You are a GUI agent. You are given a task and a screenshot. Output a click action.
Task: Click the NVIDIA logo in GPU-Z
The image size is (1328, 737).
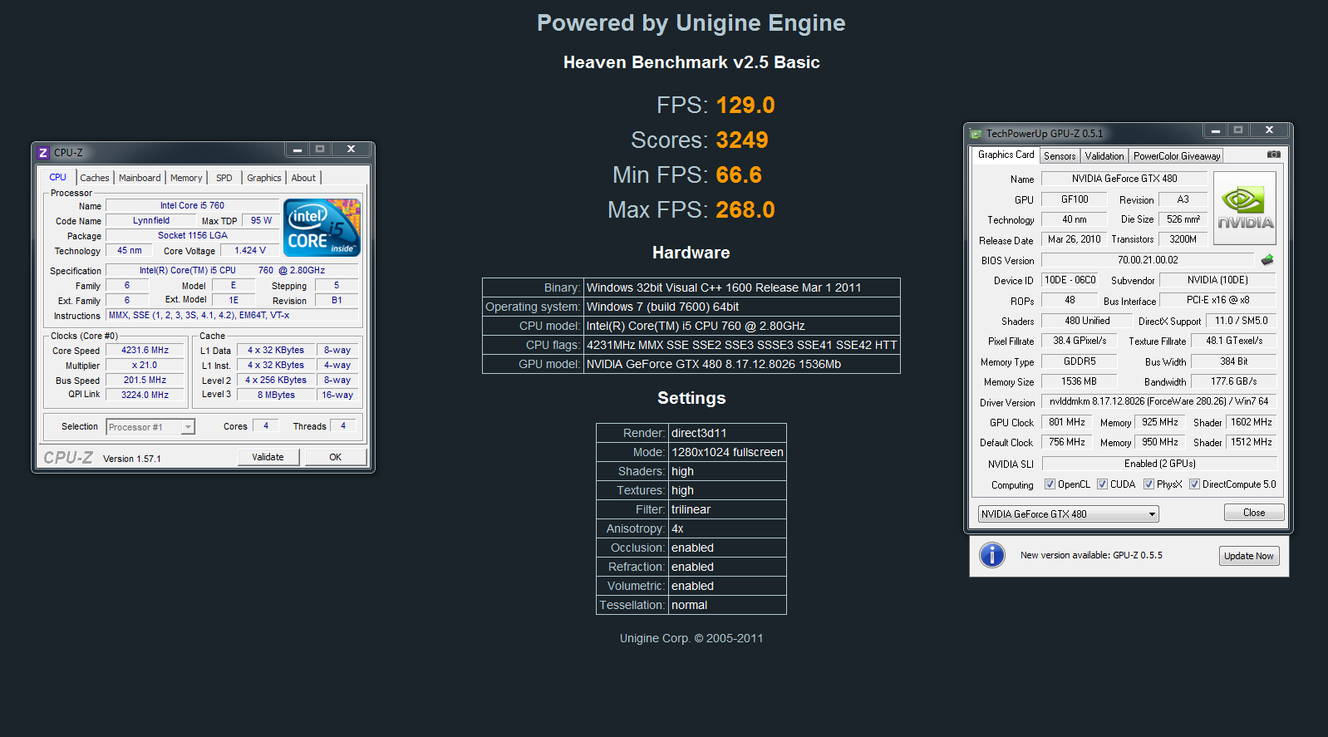pyautogui.click(x=1244, y=208)
